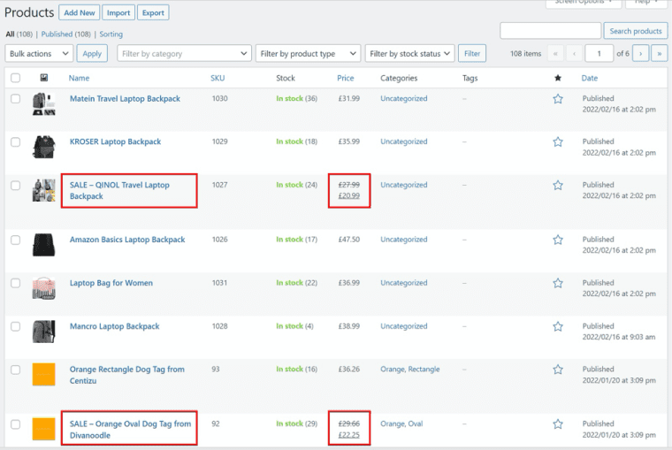
Task: Open the Laptop Bag for Women thumbnail
Action: (43, 288)
